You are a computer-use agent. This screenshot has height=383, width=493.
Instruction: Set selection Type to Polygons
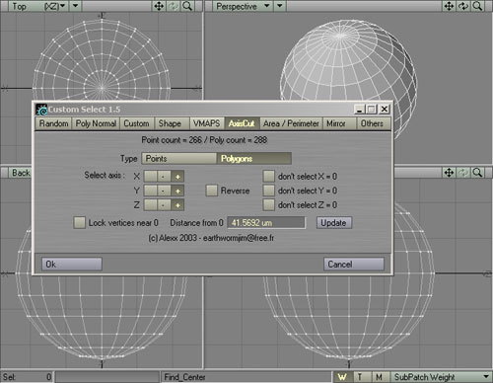[253, 159]
